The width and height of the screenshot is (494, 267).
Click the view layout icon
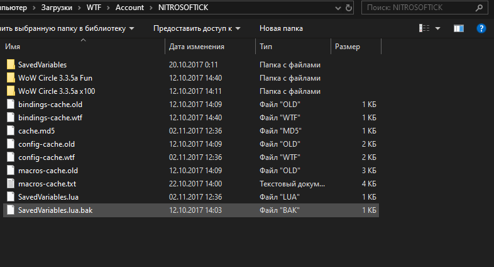pyautogui.click(x=424, y=28)
